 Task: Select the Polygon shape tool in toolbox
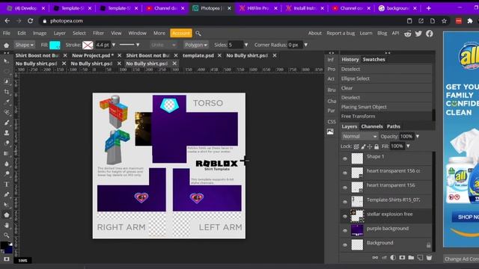(x=7, y=215)
